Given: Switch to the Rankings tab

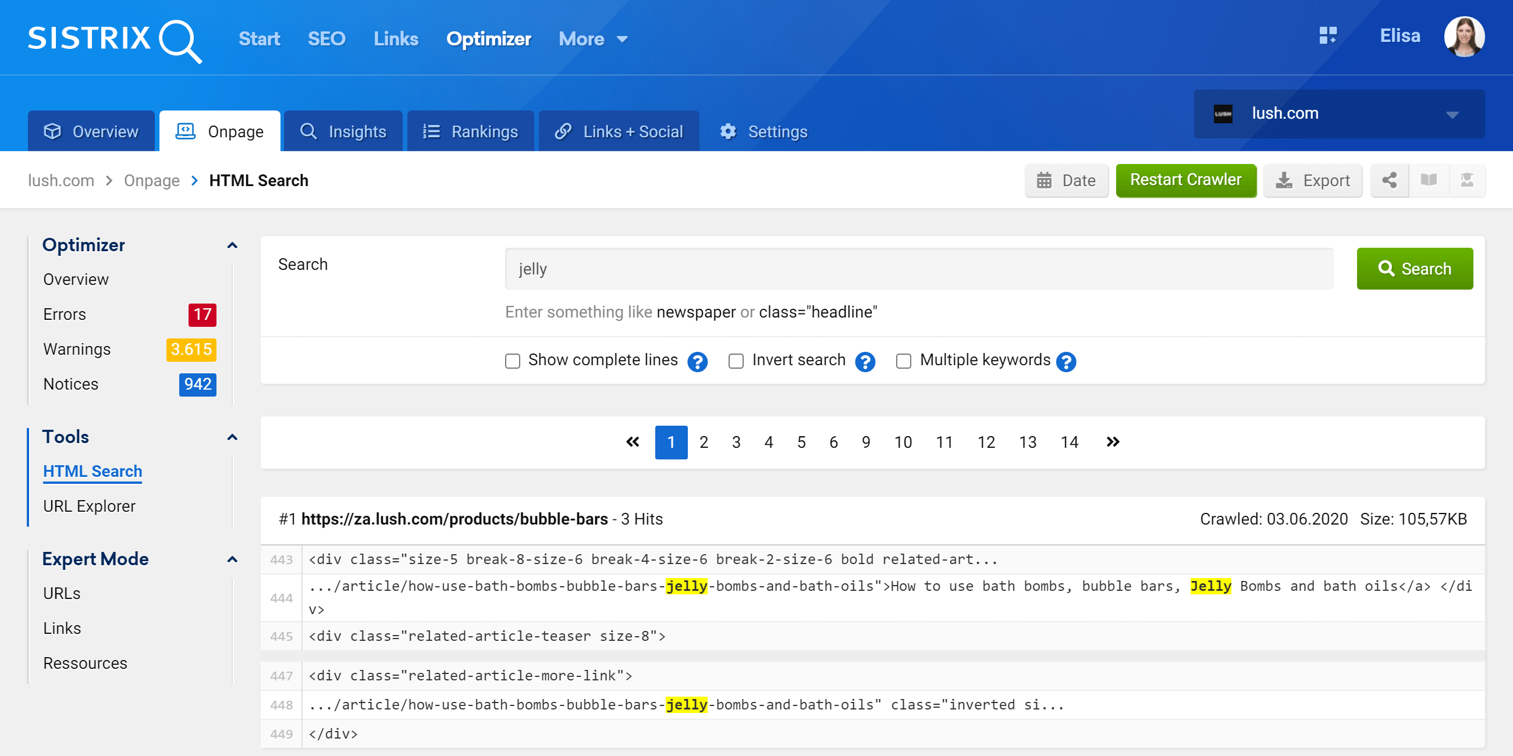Looking at the screenshot, I should [470, 131].
